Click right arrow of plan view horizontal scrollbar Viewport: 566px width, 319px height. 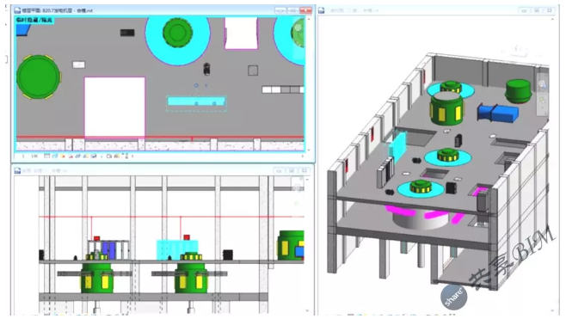303,156
